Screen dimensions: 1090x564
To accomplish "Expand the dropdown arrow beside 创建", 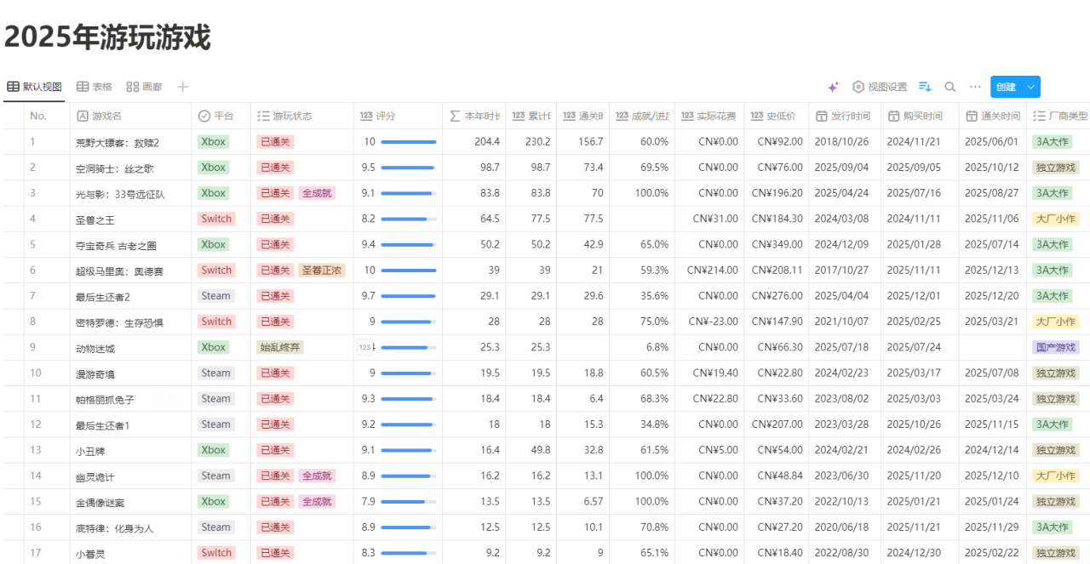I will (x=1031, y=87).
